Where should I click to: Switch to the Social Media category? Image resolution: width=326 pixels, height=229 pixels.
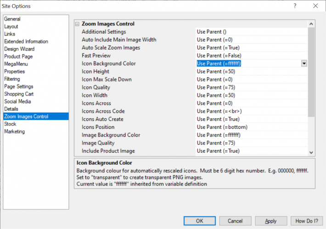coord(18,101)
